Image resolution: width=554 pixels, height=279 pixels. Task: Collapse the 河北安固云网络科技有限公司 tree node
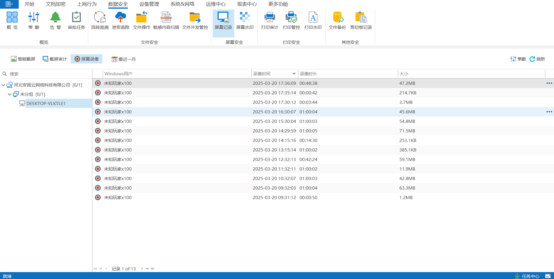pyautogui.click(x=3, y=85)
